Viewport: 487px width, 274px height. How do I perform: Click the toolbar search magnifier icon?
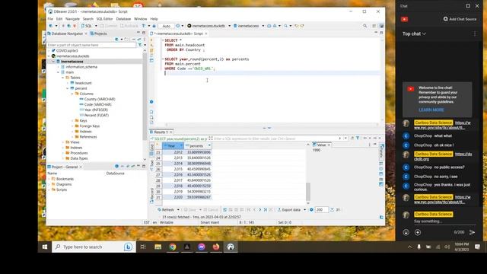coord(365,26)
